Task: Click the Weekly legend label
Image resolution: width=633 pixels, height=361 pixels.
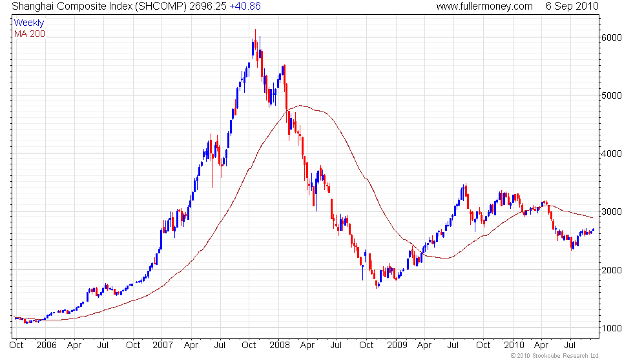Action: 28,23
